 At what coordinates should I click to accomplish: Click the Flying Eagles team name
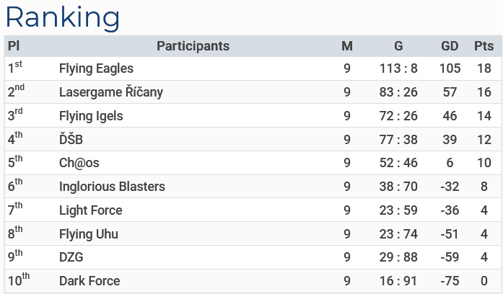point(96,68)
